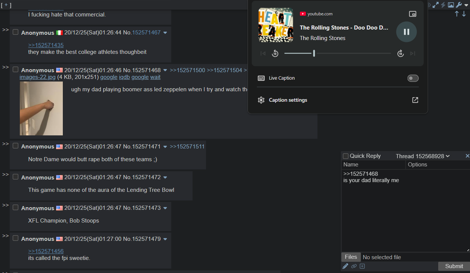Viewport: 470px width, 273px height.
Task: Open post menu arrow for No.152571471
Action: point(165,147)
